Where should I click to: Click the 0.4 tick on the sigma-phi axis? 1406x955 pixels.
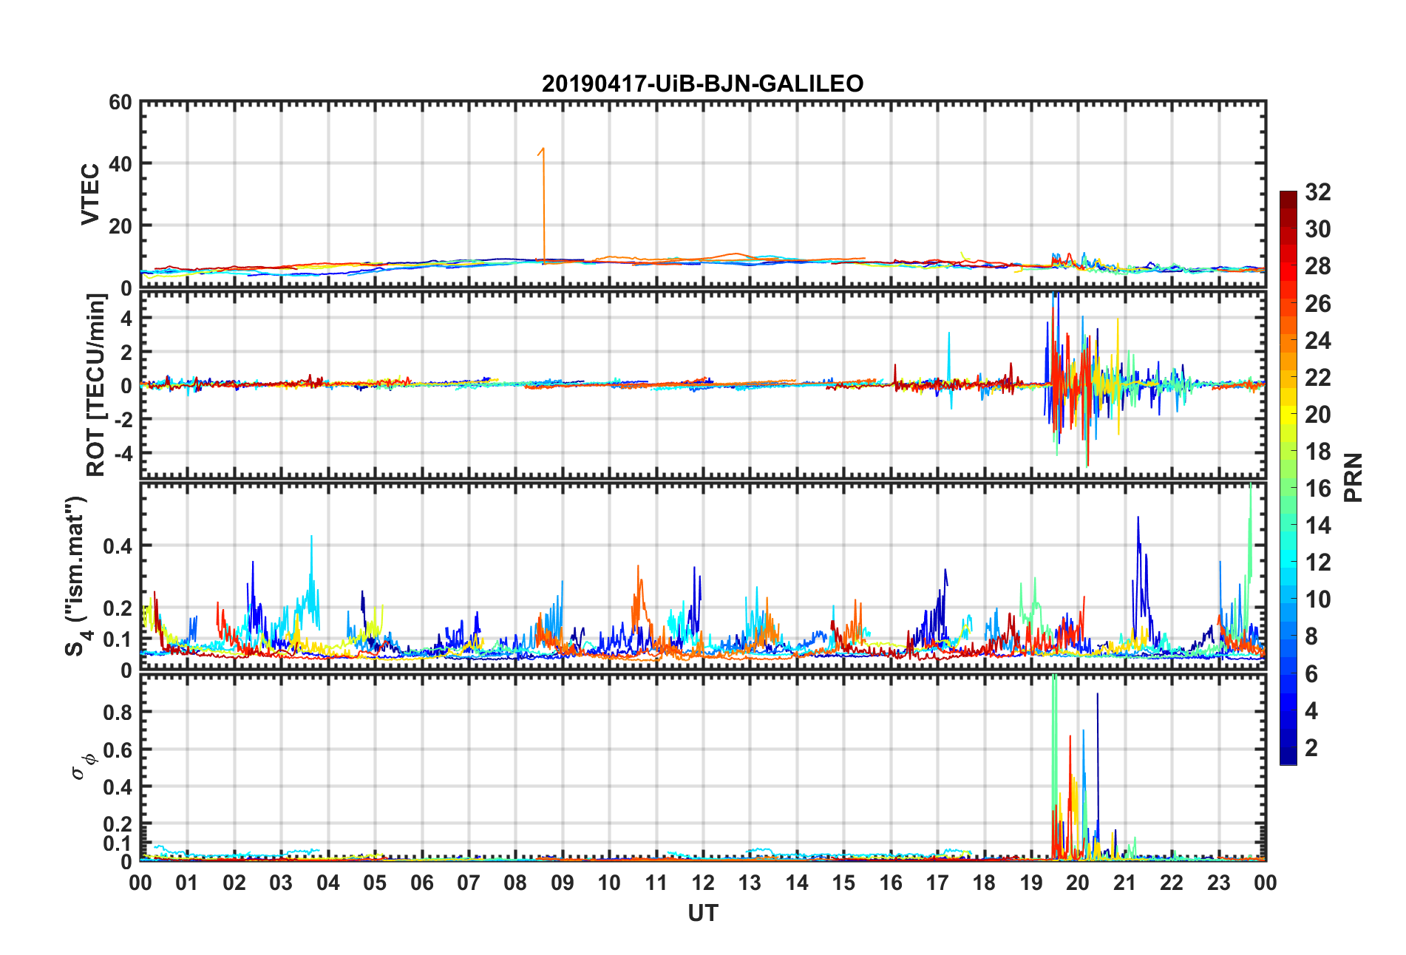(x=118, y=786)
